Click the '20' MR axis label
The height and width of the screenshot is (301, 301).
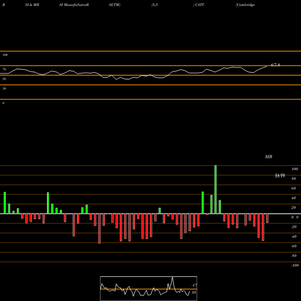point(294,208)
